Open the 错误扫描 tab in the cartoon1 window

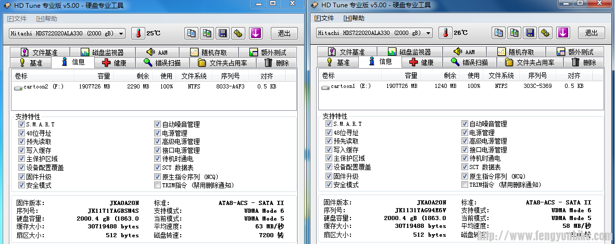point(469,62)
